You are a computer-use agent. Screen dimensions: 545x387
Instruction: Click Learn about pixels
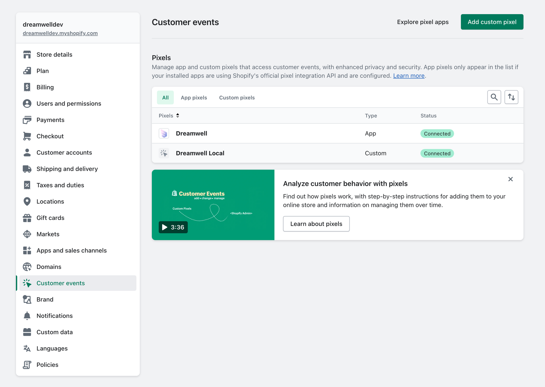pos(316,224)
